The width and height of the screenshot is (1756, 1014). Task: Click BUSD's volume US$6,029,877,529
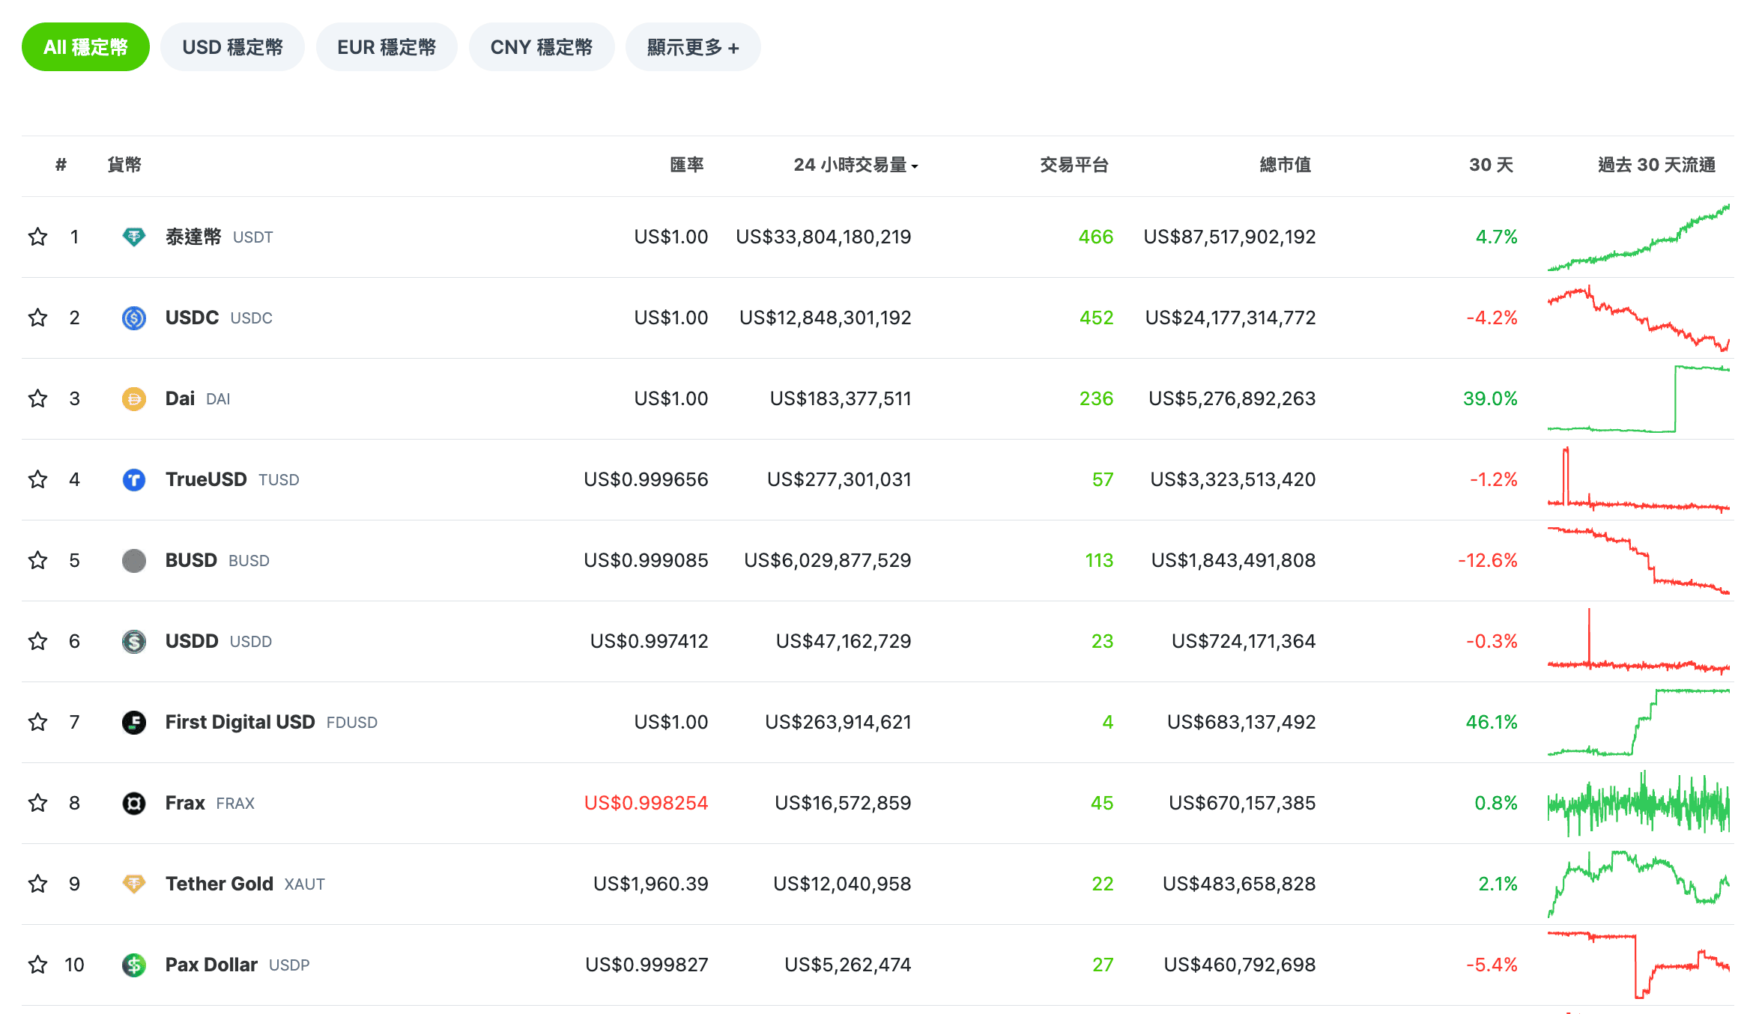pos(827,560)
